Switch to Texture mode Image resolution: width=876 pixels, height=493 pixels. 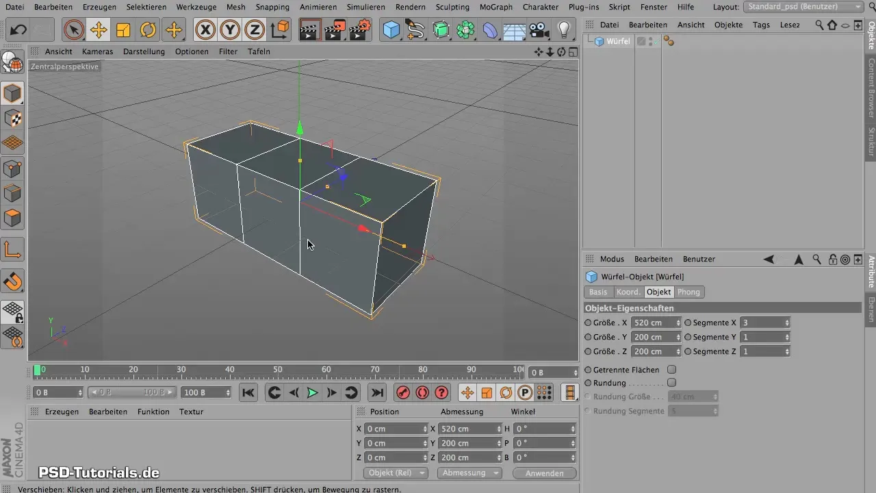[12, 118]
